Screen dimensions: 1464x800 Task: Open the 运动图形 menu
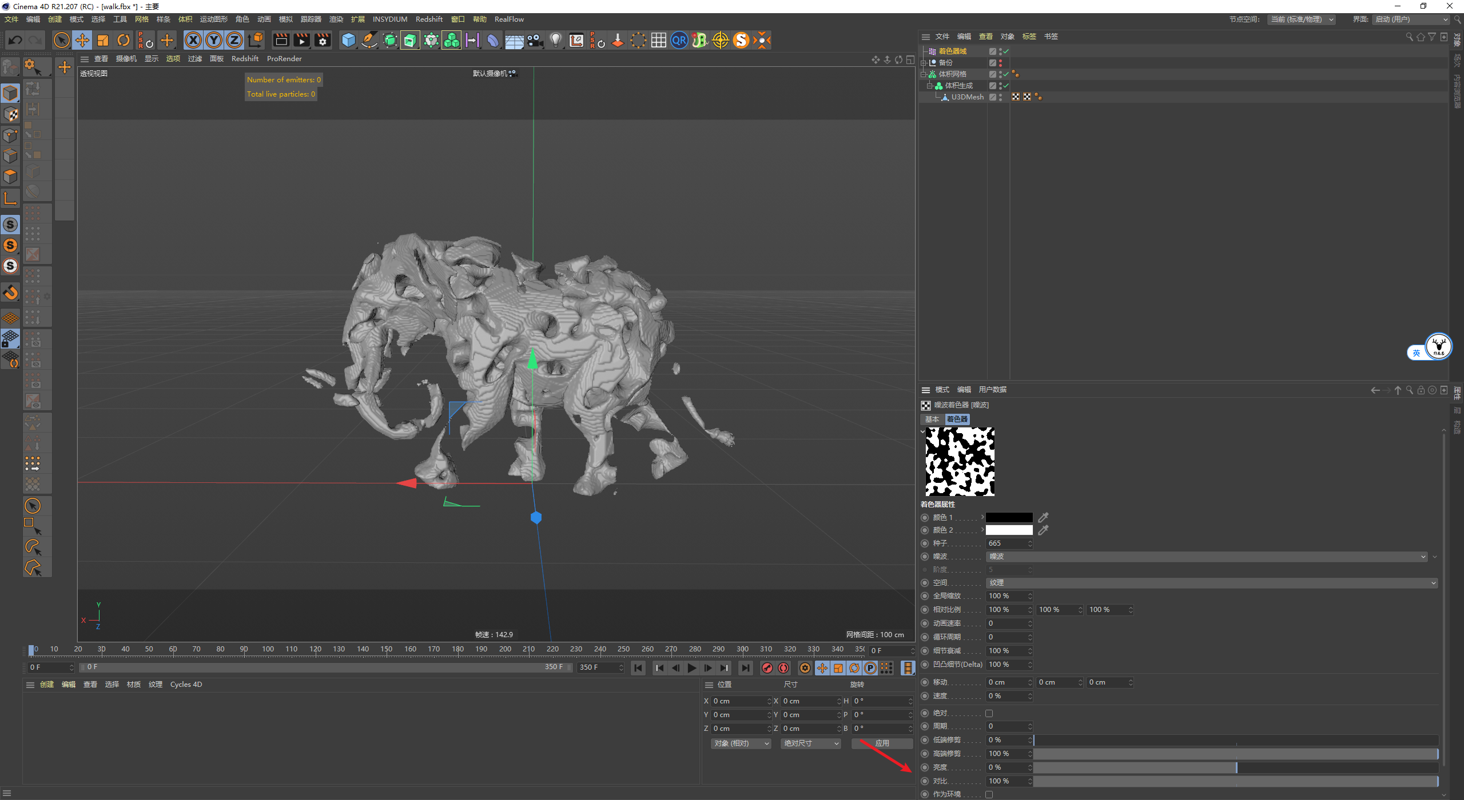click(x=213, y=19)
